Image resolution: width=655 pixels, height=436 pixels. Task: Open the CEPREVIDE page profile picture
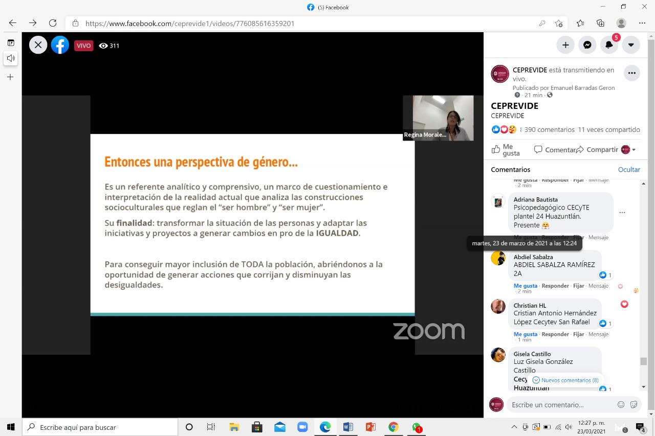[x=500, y=74]
